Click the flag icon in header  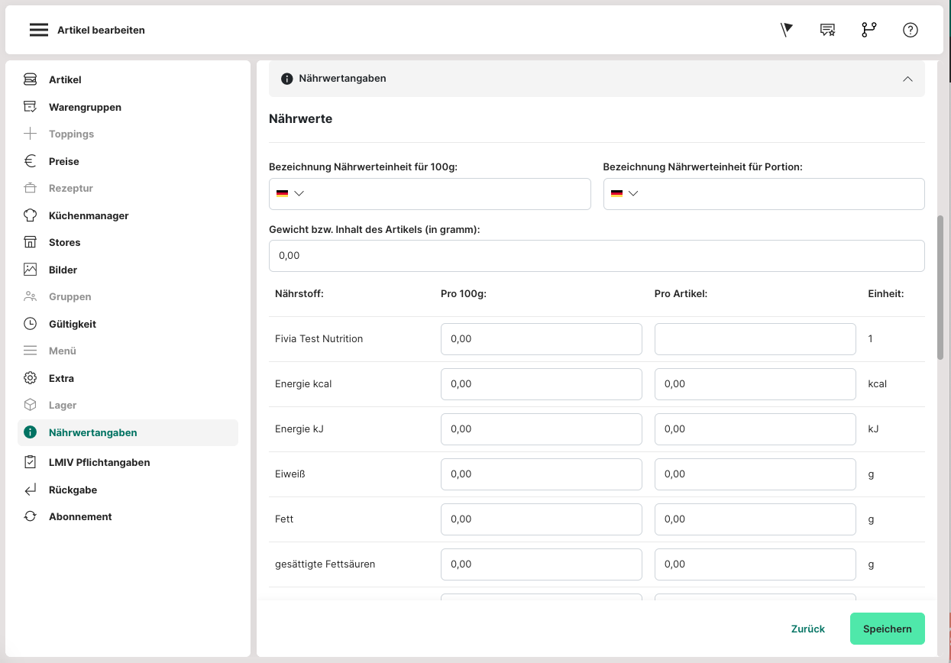tap(787, 30)
